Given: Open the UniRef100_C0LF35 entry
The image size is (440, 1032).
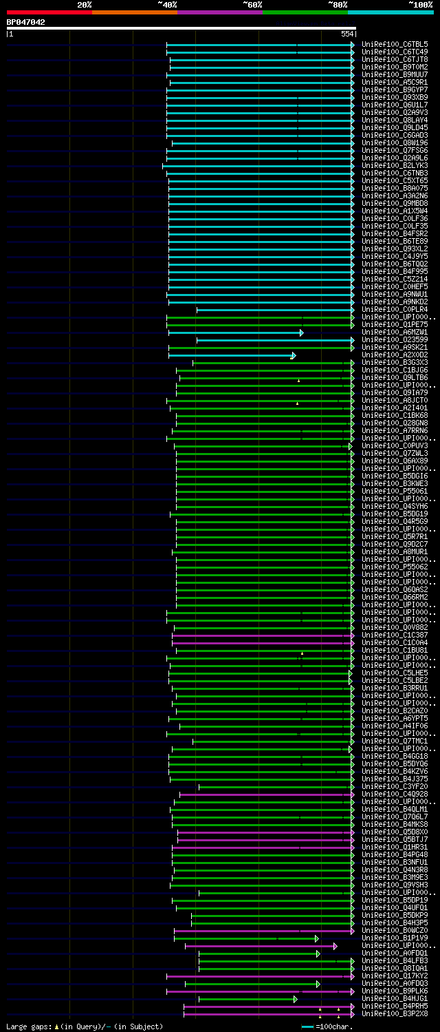Looking at the screenshot, I should pyautogui.click(x=395, y=226).
